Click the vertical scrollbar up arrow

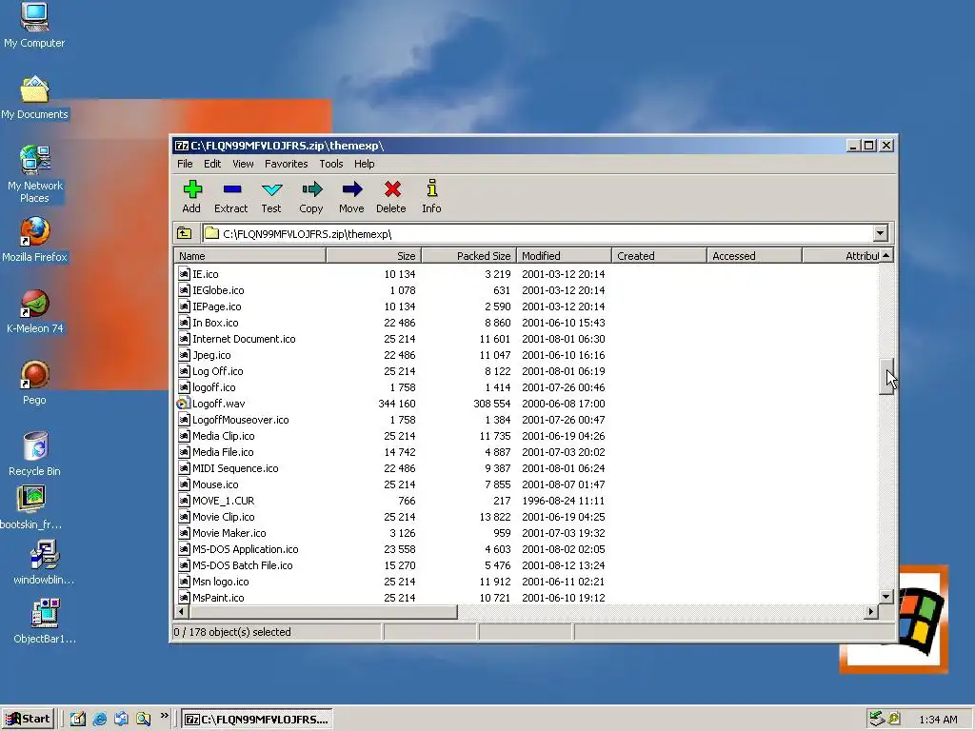point(886,255)
